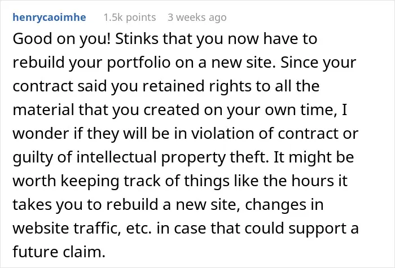Click the word Stinks in the comment
The image size is (395, 268).
point(137,39)
